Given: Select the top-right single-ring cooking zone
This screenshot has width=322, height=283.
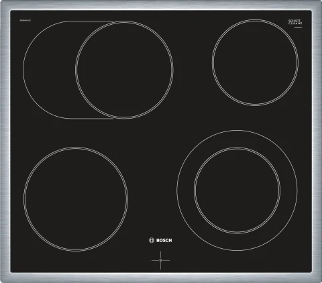Looking at the screenshot, I should [255, 62].
